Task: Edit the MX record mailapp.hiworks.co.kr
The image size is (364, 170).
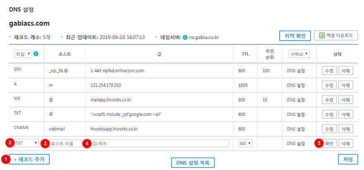Action: pos(329,100)
